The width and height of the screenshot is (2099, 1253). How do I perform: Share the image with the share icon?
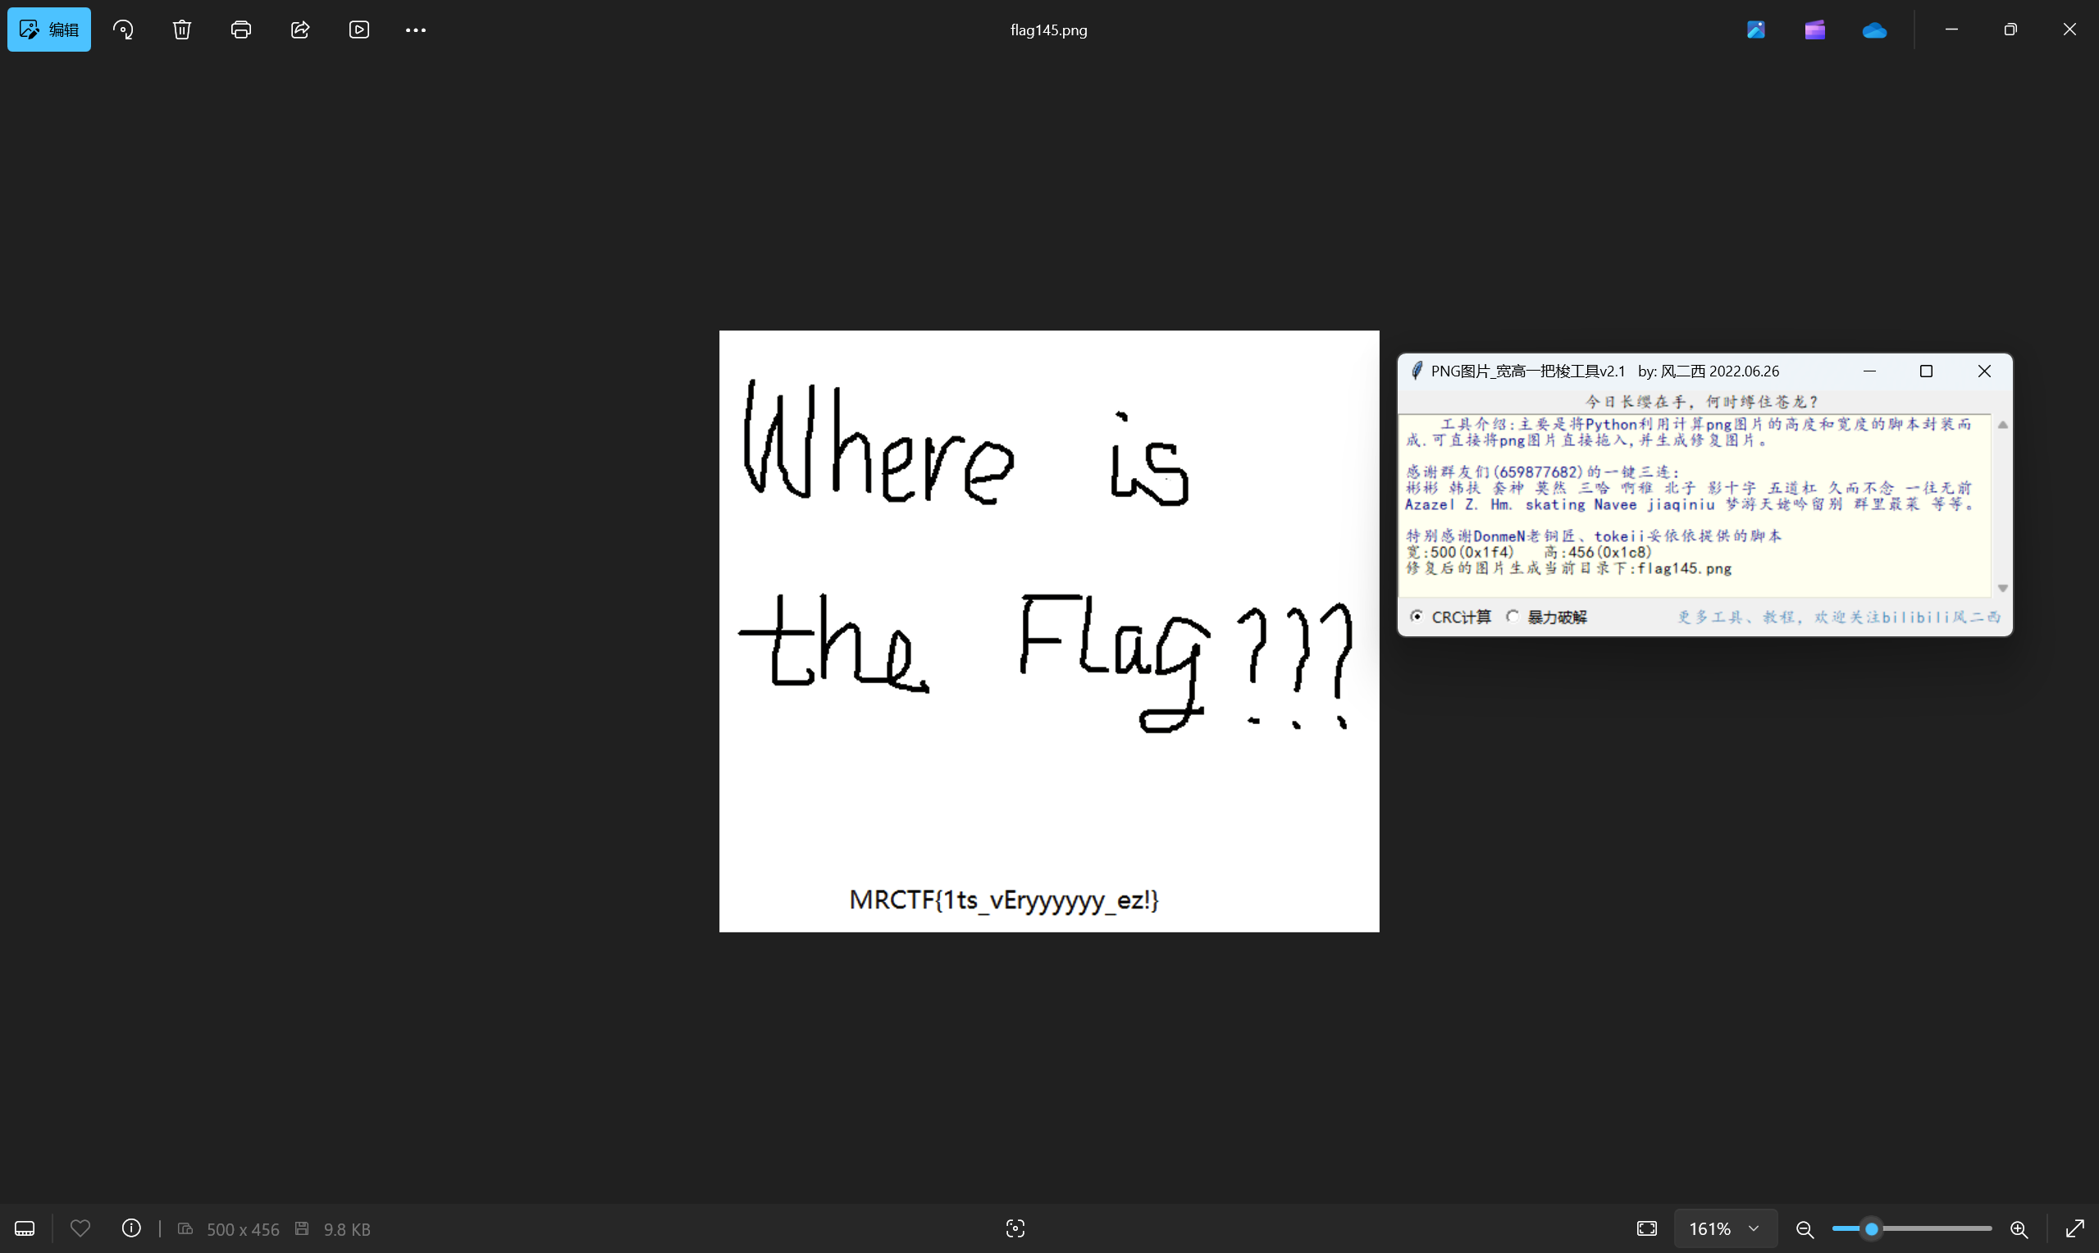click(x=300, y=30)
